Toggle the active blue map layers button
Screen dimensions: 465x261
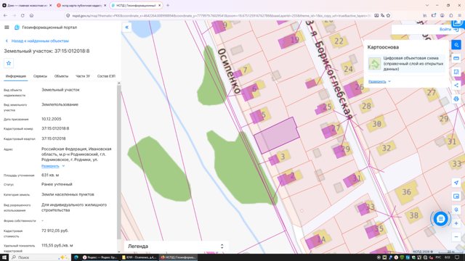point(456,45)
